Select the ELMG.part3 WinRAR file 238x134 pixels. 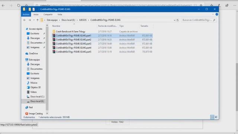point(102,44)
